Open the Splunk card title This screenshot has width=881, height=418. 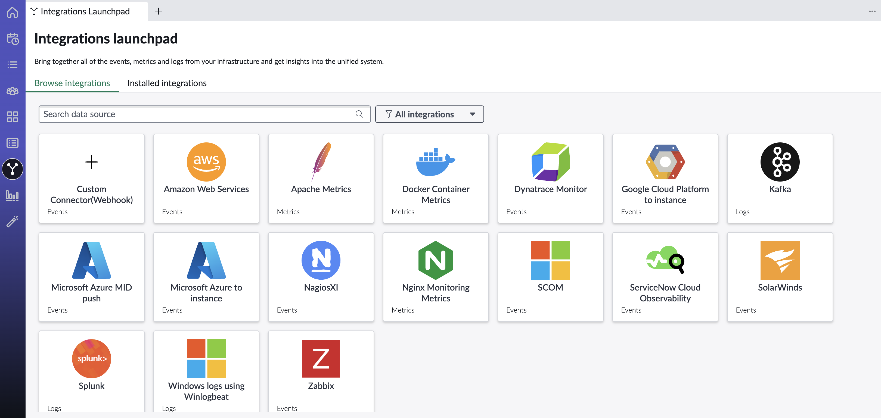[x=92, y=386]
